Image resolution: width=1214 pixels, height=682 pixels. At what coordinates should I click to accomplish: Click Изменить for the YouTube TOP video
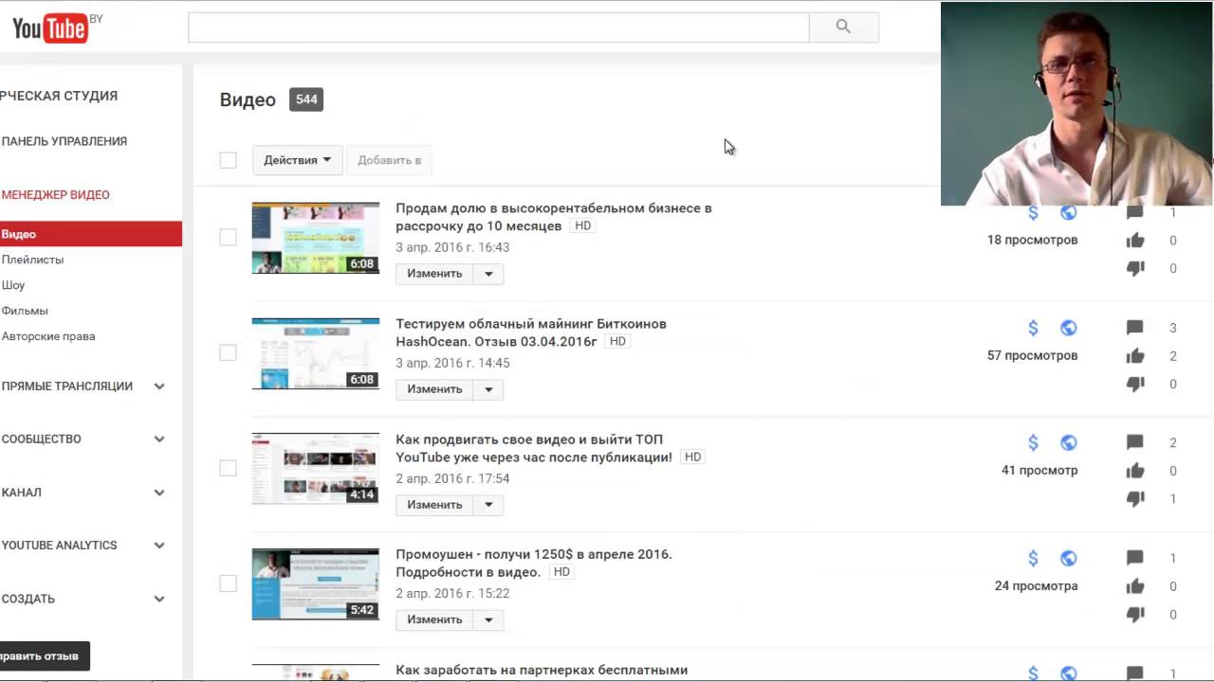pos(434,505)
